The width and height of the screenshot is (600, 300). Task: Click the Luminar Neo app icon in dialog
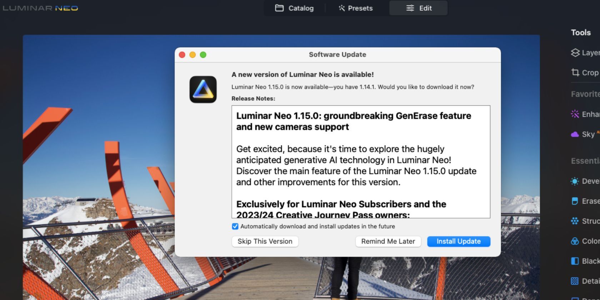(203, 89)
